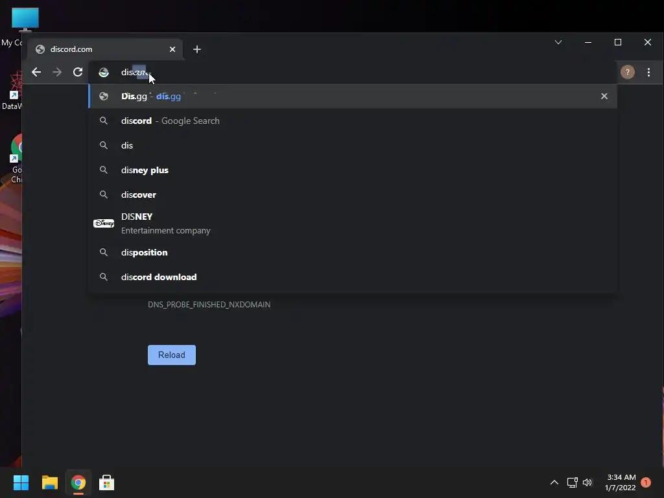
Task: Select the 'discord download' suggestion
Action: point(352,277)
